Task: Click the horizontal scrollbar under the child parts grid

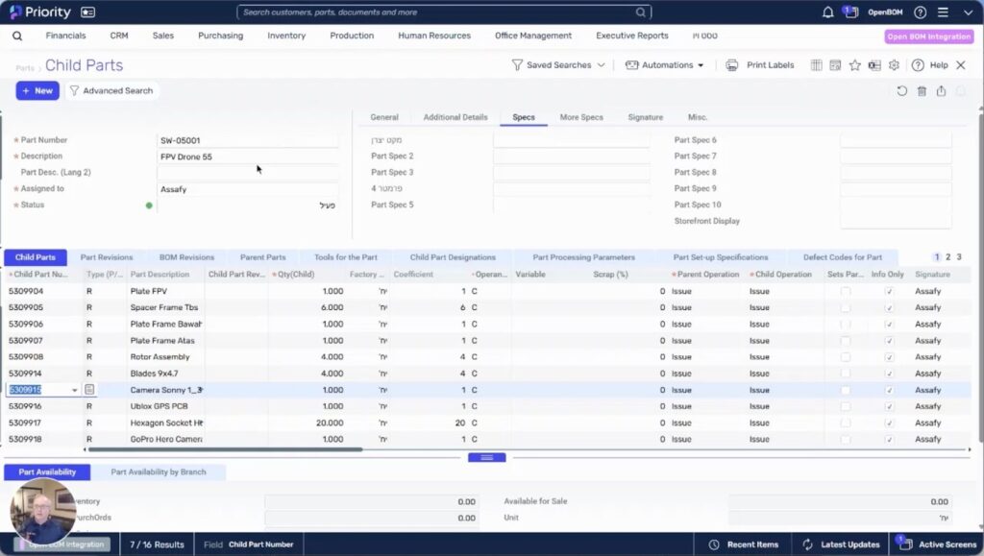Action: [x=223, y=449]
